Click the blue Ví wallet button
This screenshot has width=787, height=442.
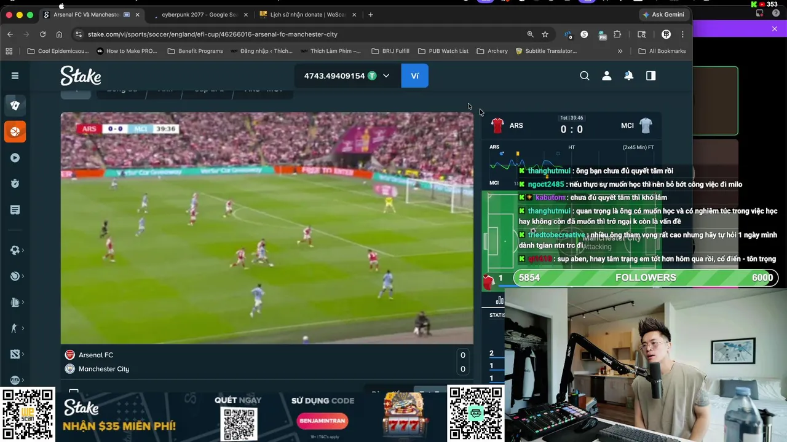[x=414, y=76]
